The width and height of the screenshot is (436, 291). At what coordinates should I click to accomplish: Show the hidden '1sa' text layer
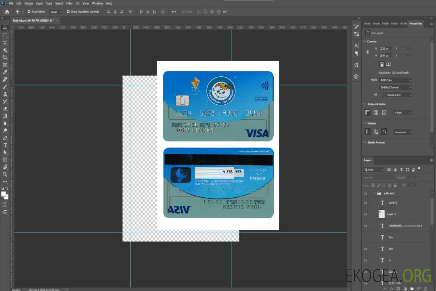[x=366, y=237]
